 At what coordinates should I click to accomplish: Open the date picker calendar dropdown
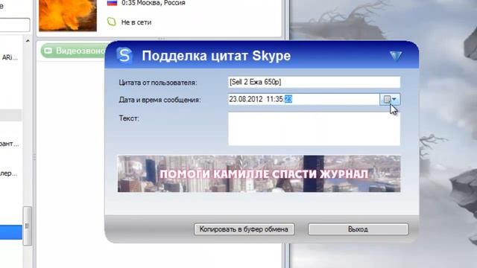point(390,99)
